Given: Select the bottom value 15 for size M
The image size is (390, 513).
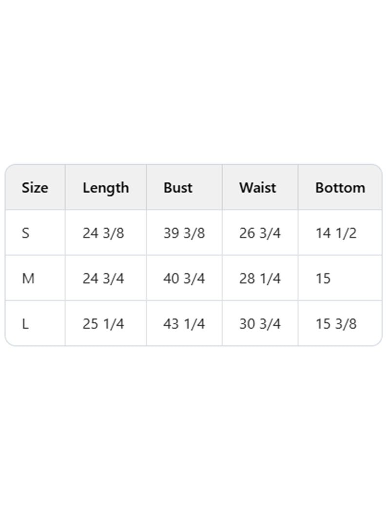Looking at the screenshot, I should (x=323, y=278).
